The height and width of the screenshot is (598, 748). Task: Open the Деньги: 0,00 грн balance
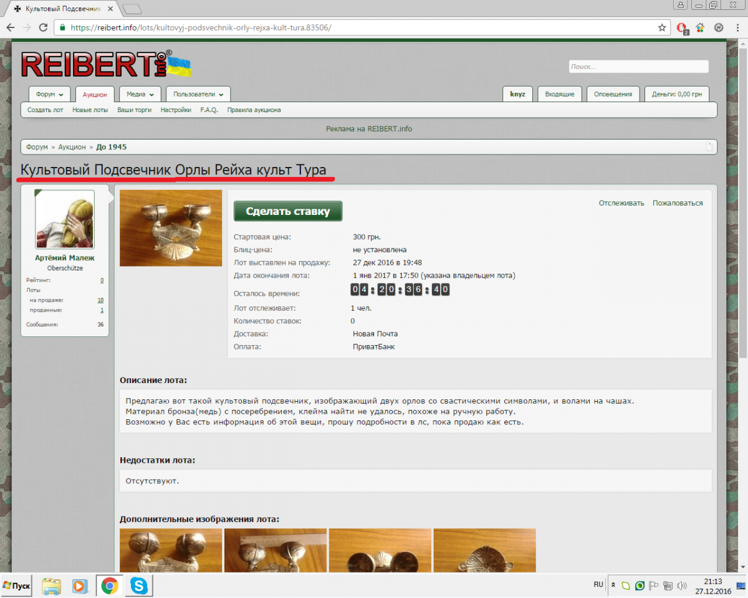click(677, 94)
